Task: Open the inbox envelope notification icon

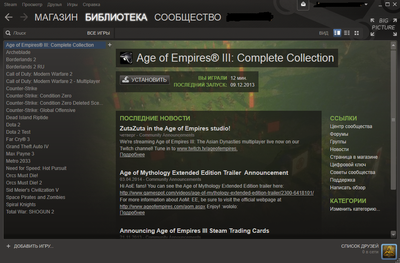Action: tap(303, 4)
